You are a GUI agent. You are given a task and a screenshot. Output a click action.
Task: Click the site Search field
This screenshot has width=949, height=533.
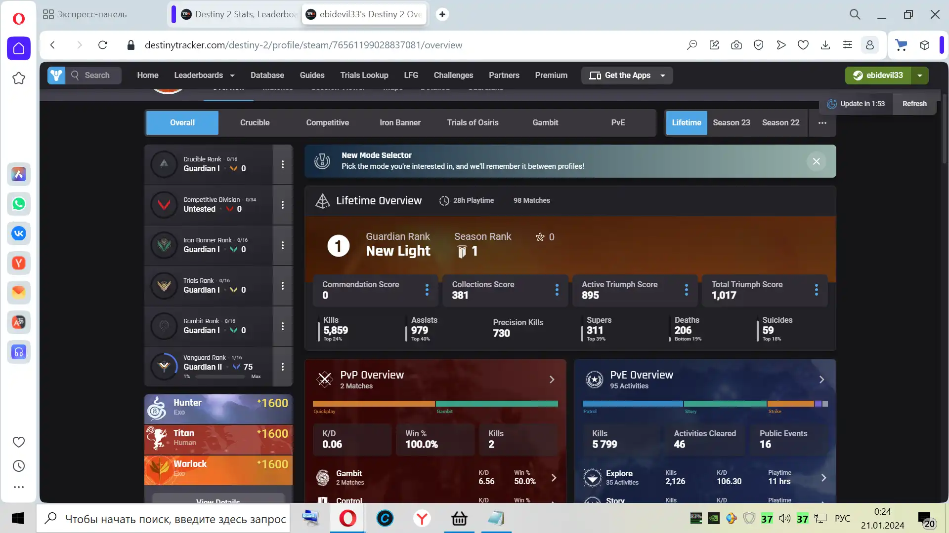click(x=94, y=75)
